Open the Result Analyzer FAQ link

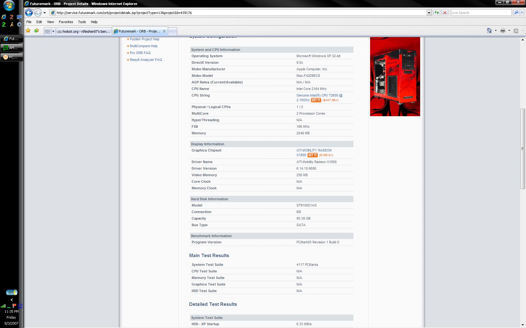tap(146, 60)
